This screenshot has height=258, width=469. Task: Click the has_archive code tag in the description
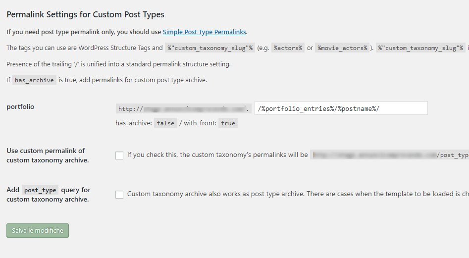34,80
